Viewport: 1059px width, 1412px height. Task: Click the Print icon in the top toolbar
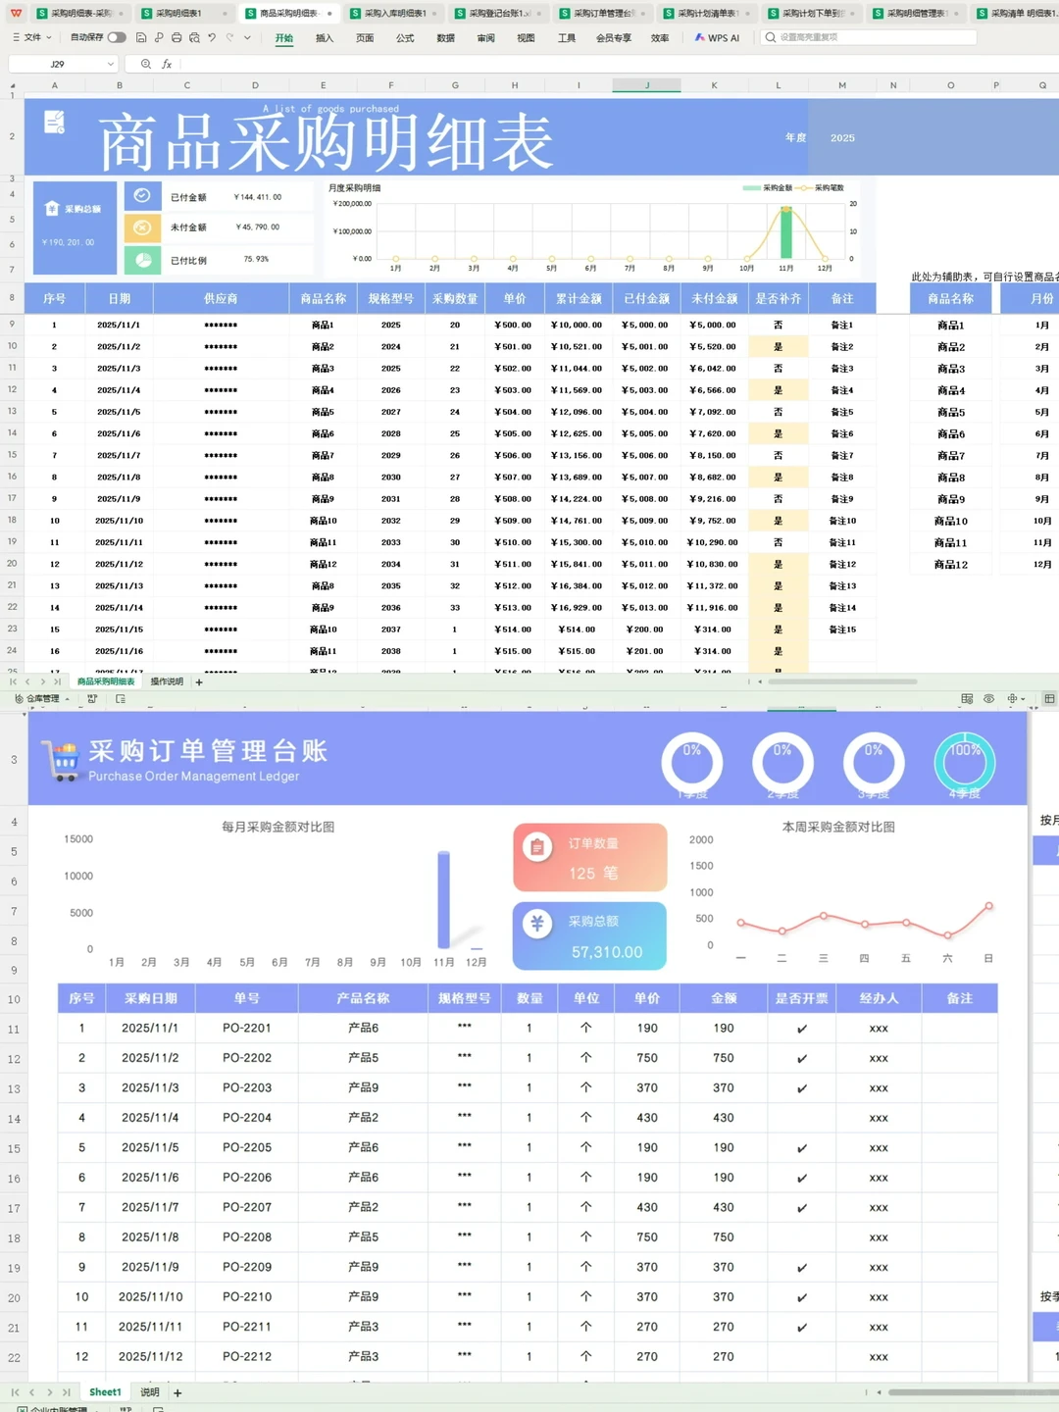pyautogui.click(x=176, y=37)
